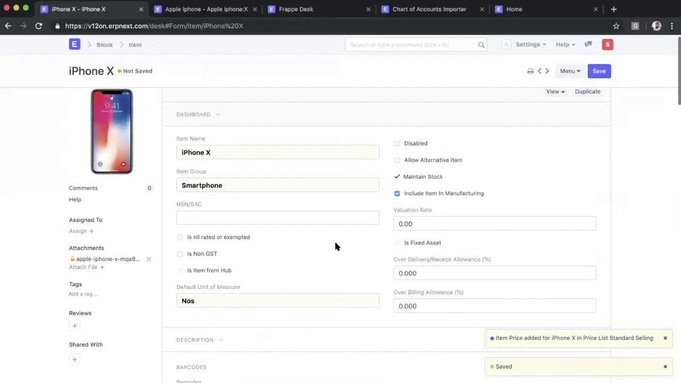Click browser back arrow
Screen dimensions: 681x383
click(8, 26)
